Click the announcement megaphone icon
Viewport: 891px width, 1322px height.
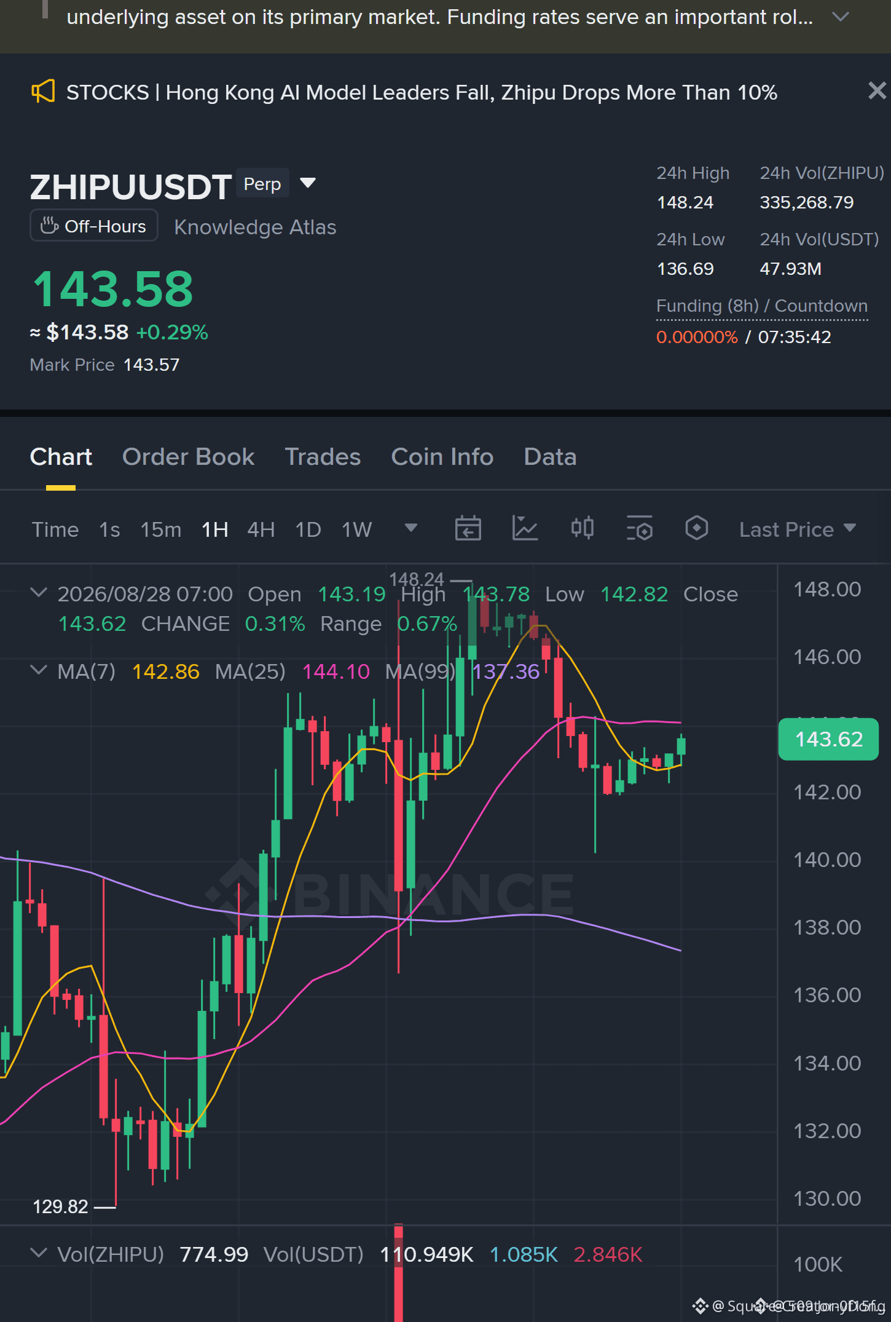click(43, 92)
